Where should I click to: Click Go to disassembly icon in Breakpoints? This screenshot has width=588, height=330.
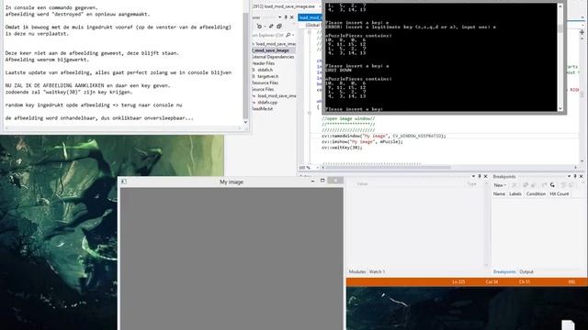tap(571, 185)
